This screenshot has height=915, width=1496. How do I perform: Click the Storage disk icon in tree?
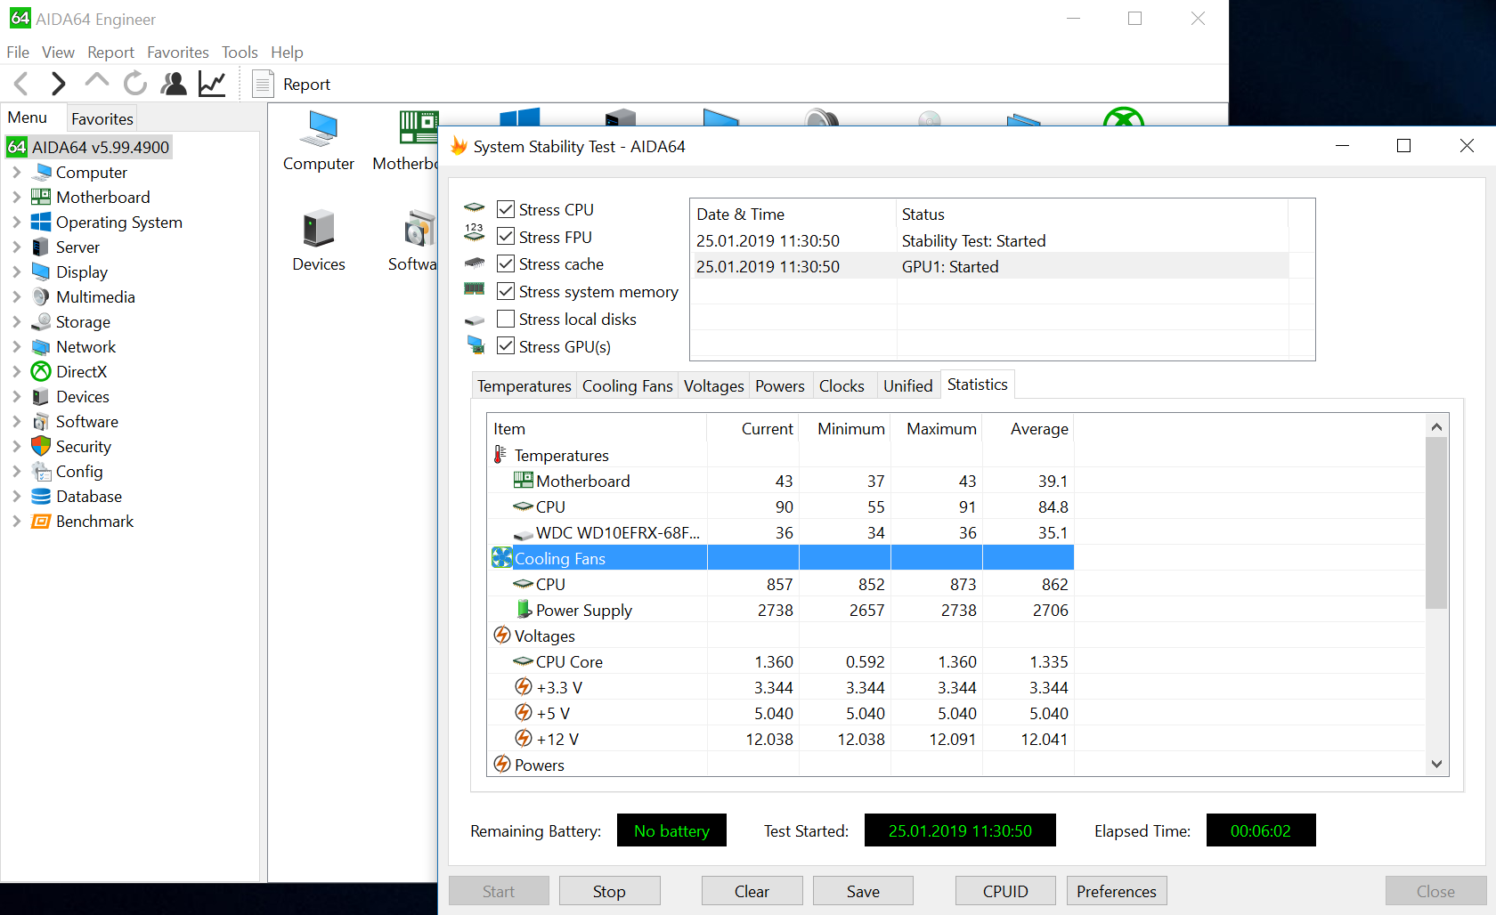coord(41,321)
